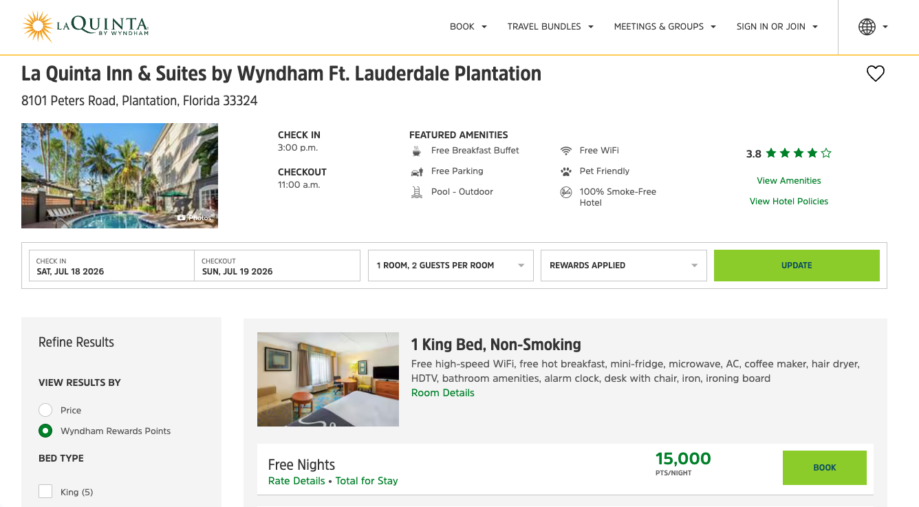
Task: Click the Pool - Outdoor ladder icon
Action: pyautogui.click(x=415, y=191)
